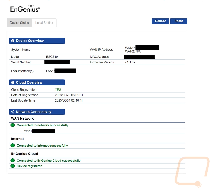Screen dimensions: 210x188
Task: Click the Firmware Version label
Action: [102, 62]
